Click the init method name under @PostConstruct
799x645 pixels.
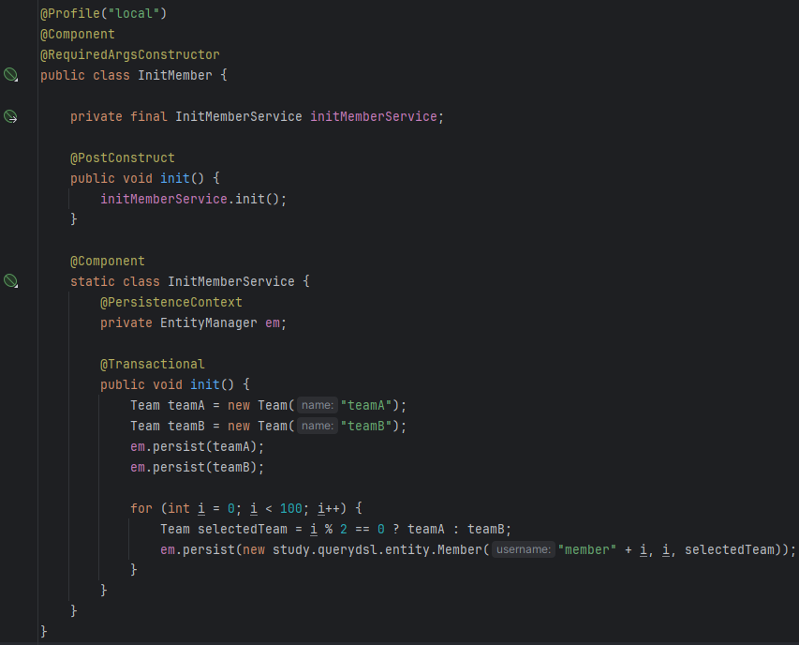coord(175,178)
